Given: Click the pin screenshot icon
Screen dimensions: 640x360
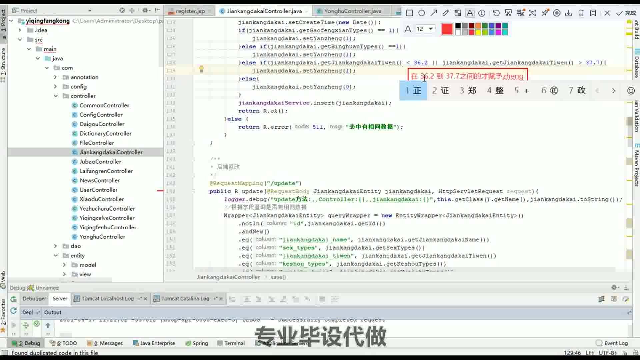Looking at the screenshot, I should [x=545, y=13].
